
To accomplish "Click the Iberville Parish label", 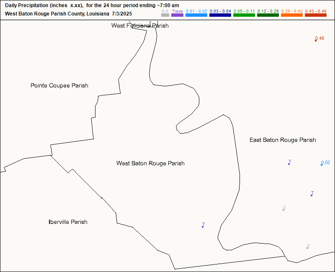I will pyautogui.click(x=68, y=222).
